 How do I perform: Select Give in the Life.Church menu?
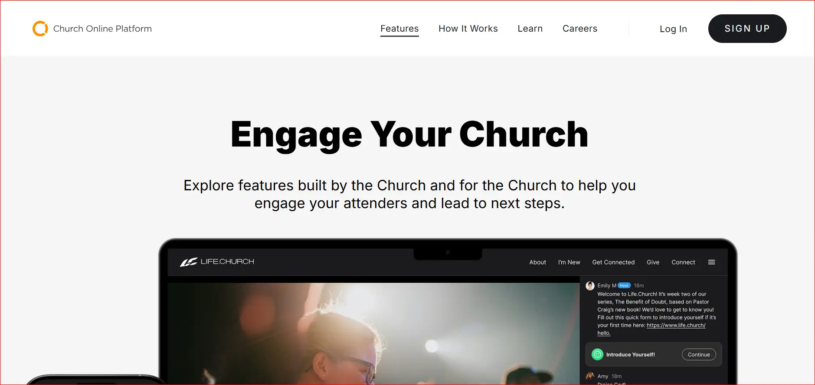tap(653, 262)
